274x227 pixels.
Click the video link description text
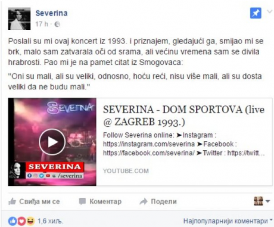(x=184, y=144)
